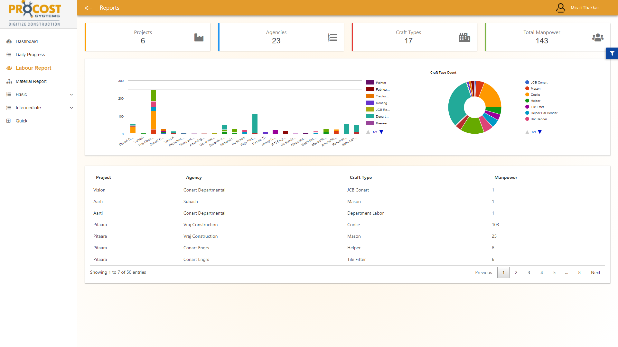Click the Coolie orange color swatch
The image size is (618, 347).
(x=527, y=95)
